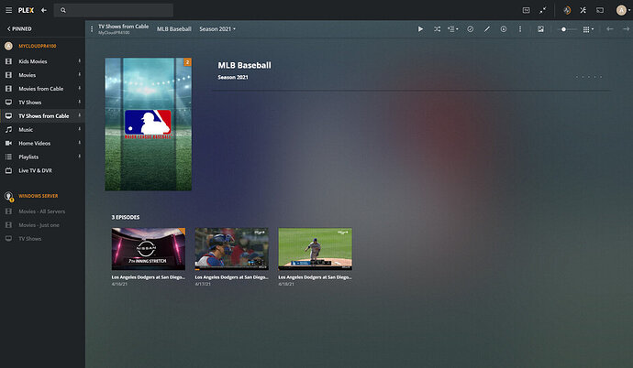This screenshot has width=633, height=368.
Task: Go back using the header arrow
Action: (x=44, y=10)
